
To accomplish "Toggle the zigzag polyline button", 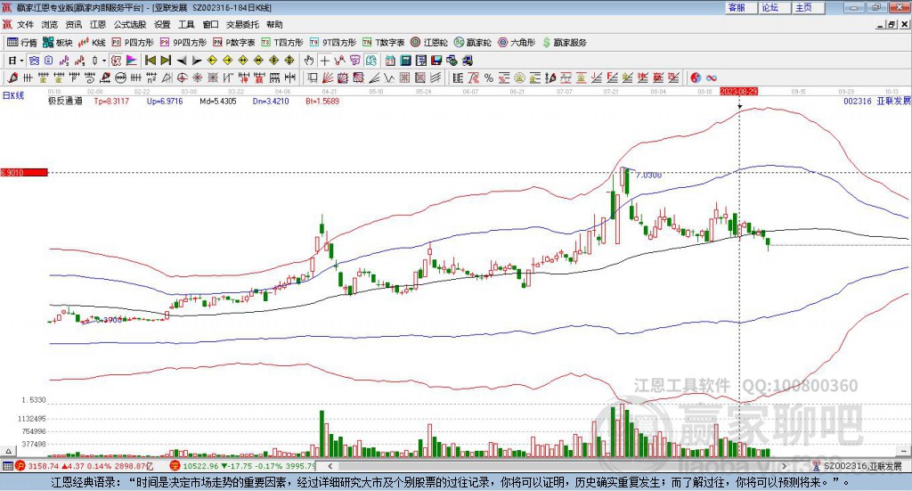I will [339, 61].
